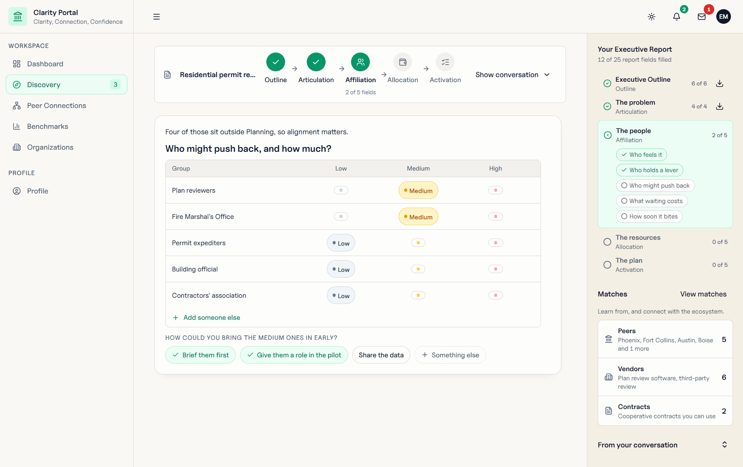The image size is (743, 467).
Task: Switch theme with the sun icon
Action: [x=652, y=17]
